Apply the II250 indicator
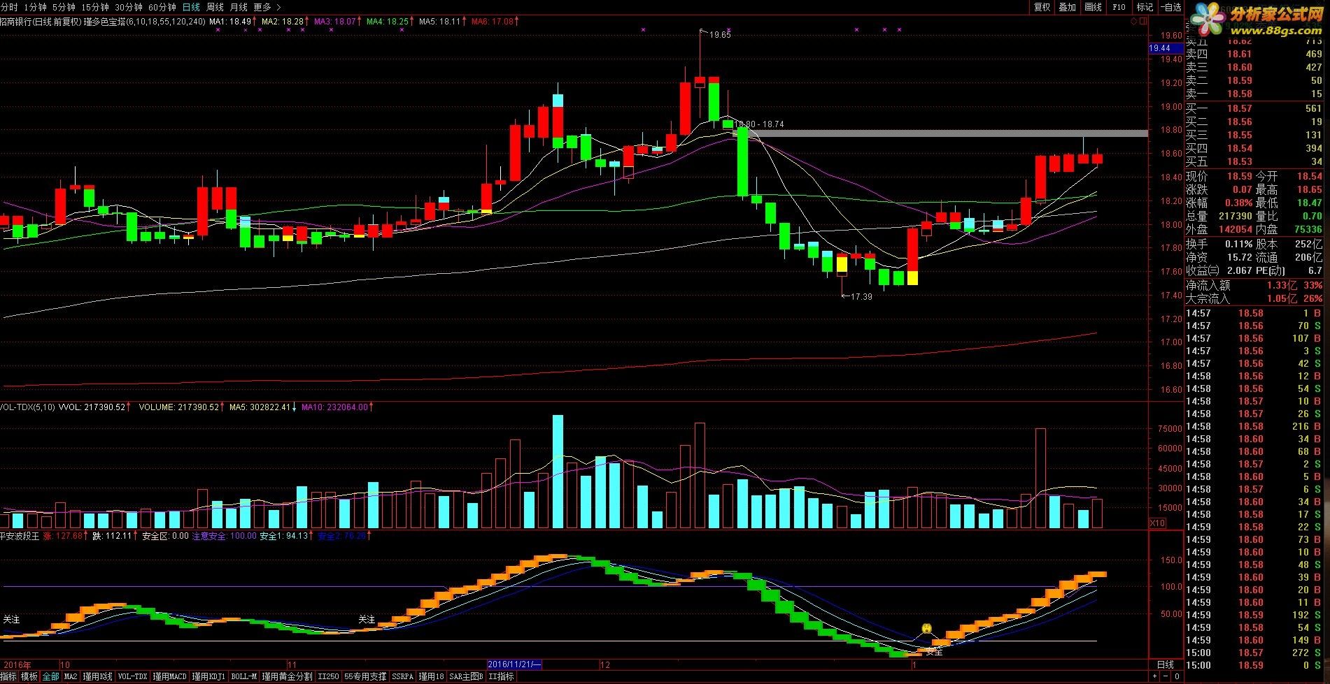The width and height of the screenshot is (1330, 684). pyautogui.click(x=328, y=676)
